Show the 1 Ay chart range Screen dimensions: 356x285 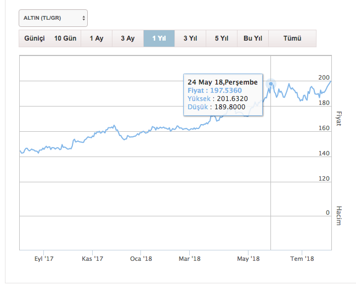pyautogui.click(x=96, y=38)
